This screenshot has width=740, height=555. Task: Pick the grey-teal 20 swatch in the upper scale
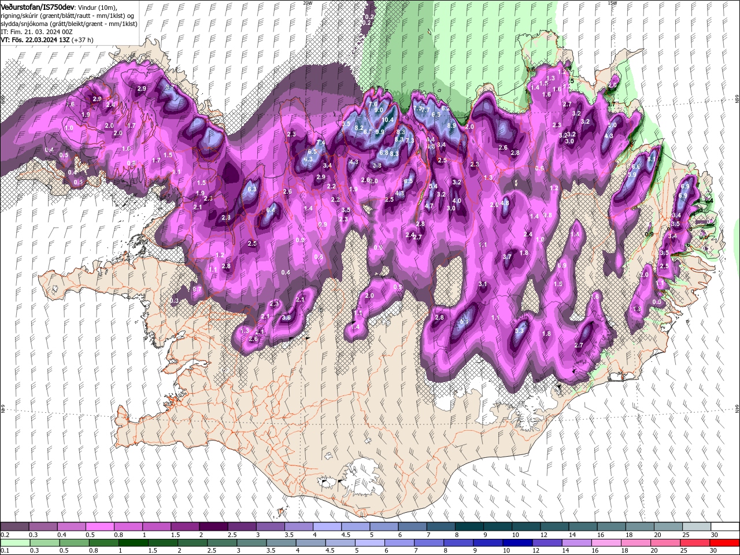668,526
